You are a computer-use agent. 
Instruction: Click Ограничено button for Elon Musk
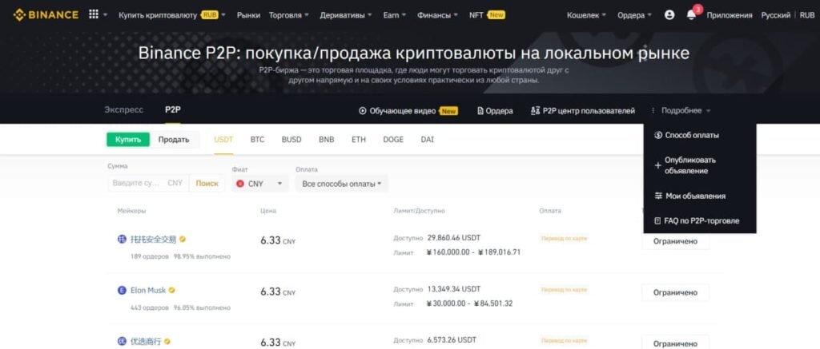[x=675, y=292]
